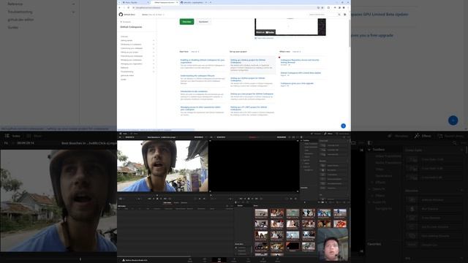
Task: Start playback under the source viewer
Action: point(161,199)
